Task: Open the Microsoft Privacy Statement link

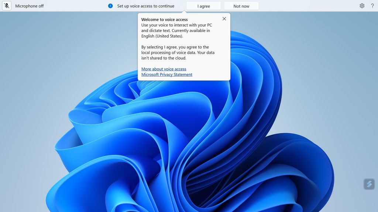Action: tap(166, 74)
